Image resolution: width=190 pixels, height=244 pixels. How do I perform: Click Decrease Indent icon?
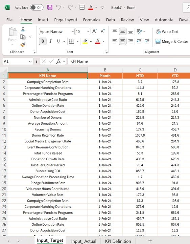pyautogui.click(x=139, y=41)
